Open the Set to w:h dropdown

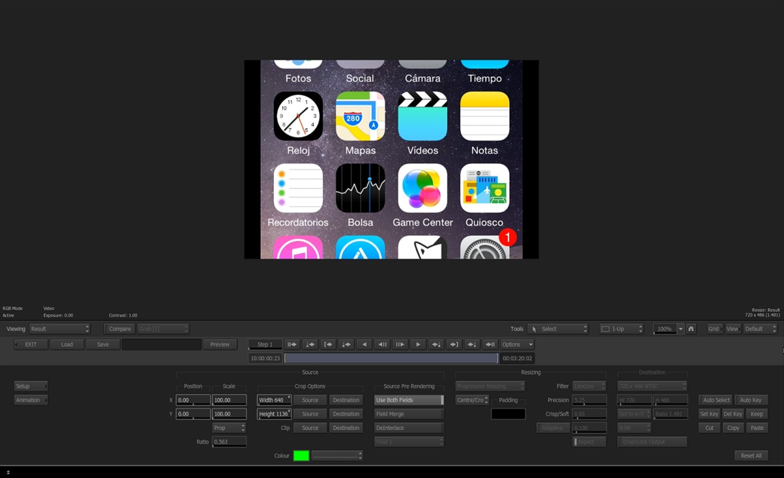point(634,414)
